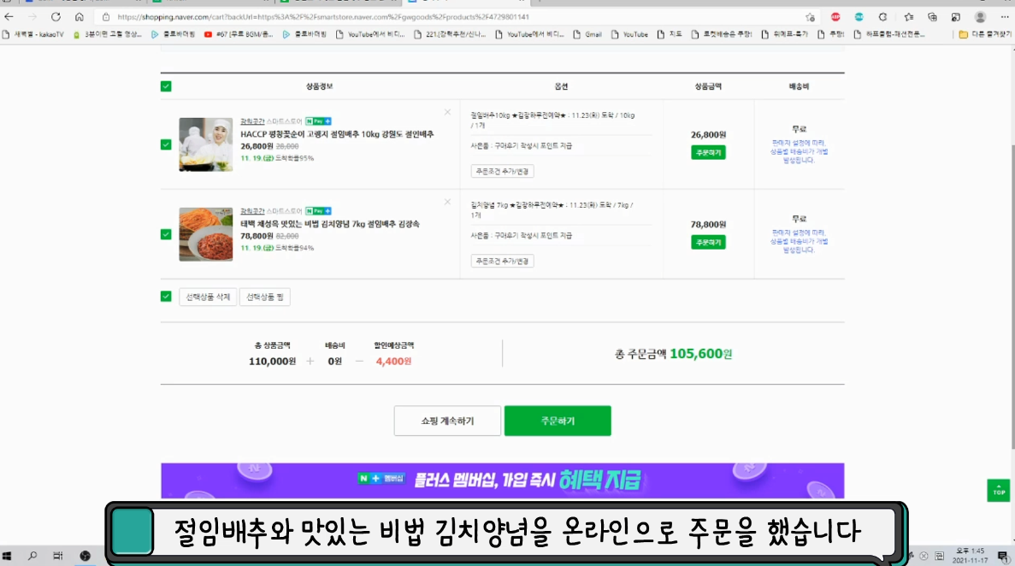Open the 강원곳간 store link on the HACCP item
This screenshot has height=566, width=1015.
[251, 121]
